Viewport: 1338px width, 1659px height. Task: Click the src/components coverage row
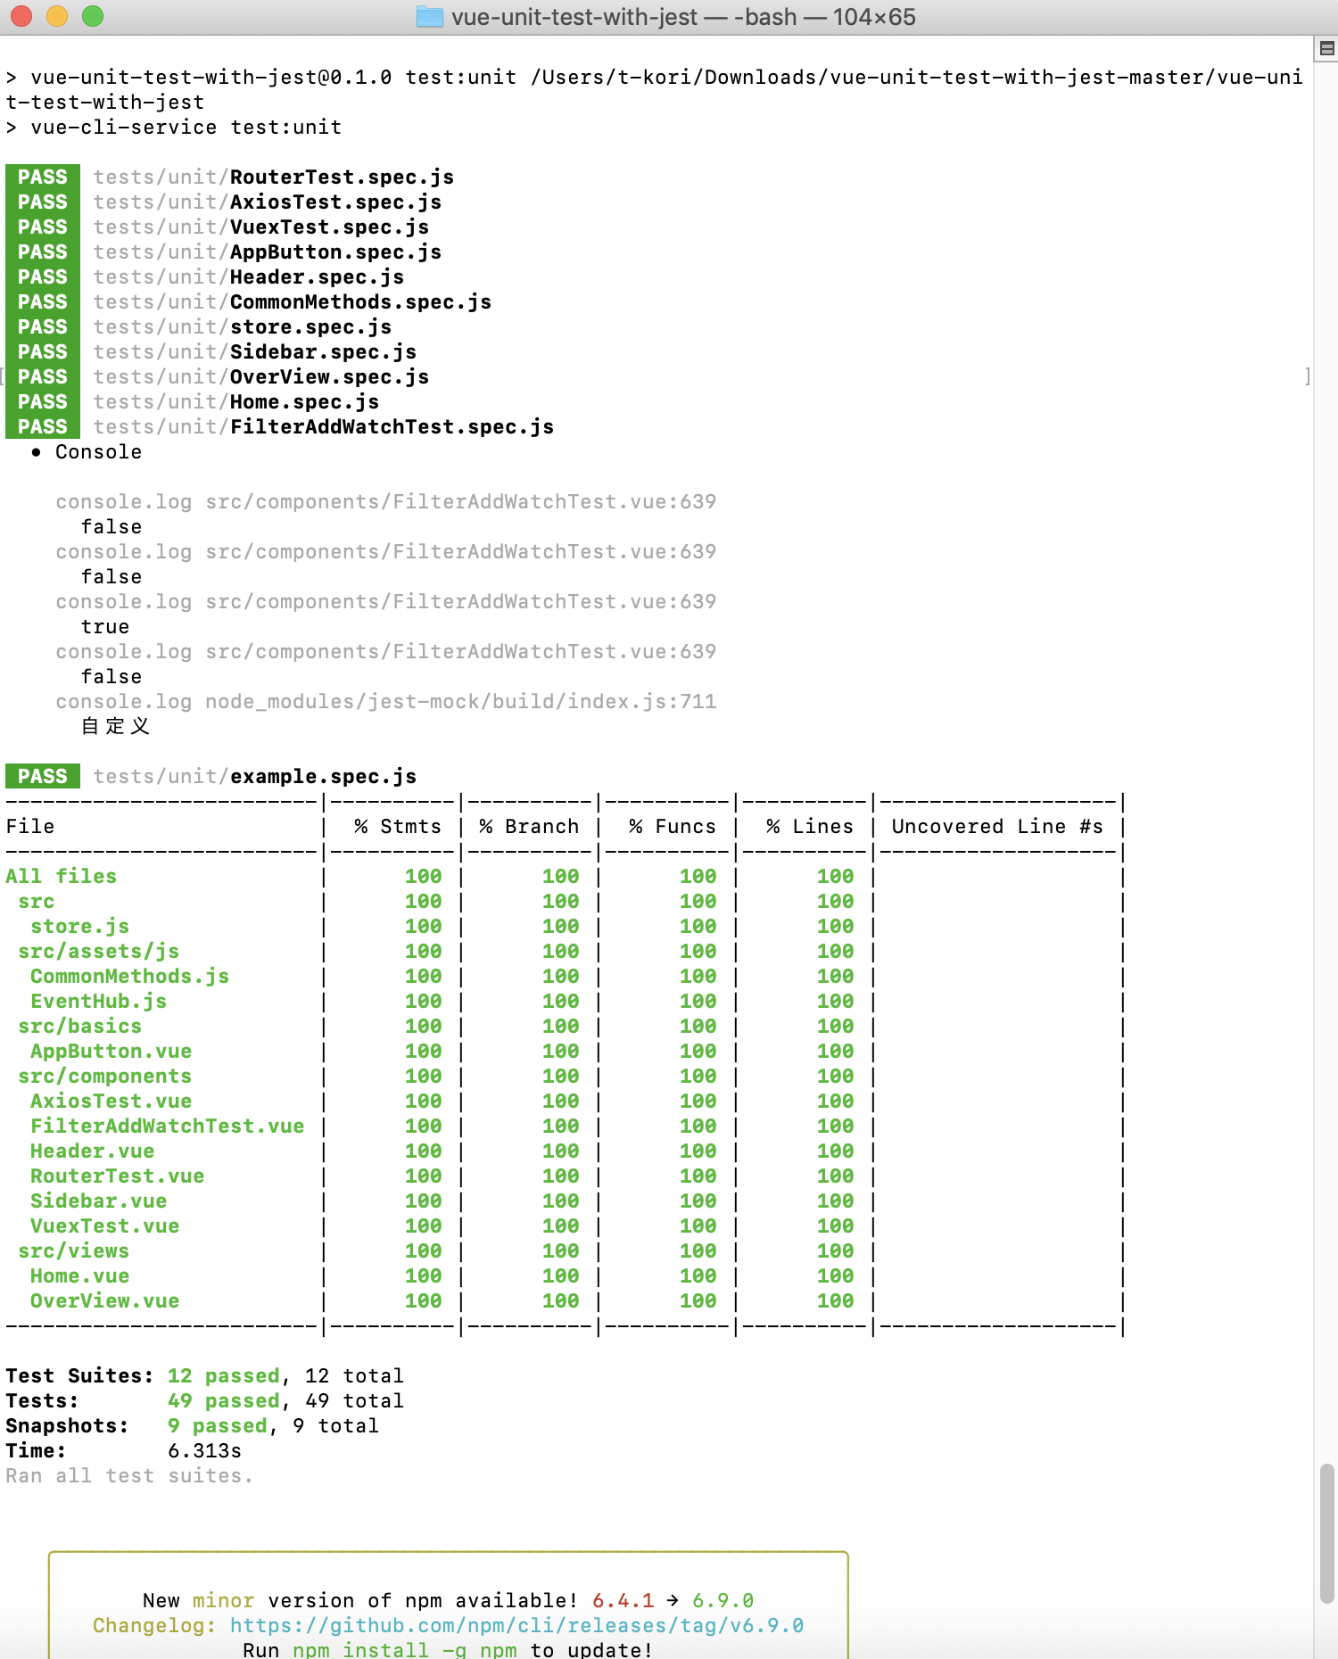pos(564,1076)
